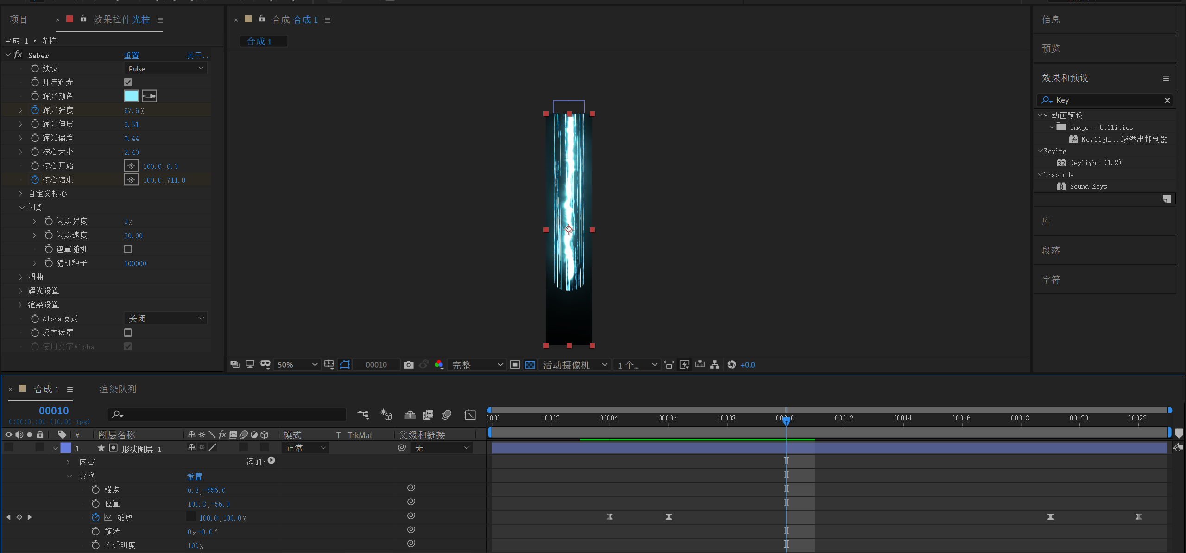This screenshot has width=1186, height=553.
Task: Uncheck the 开启辉光 checkbox
Action: pyautogui.click(x=128, y=82)
